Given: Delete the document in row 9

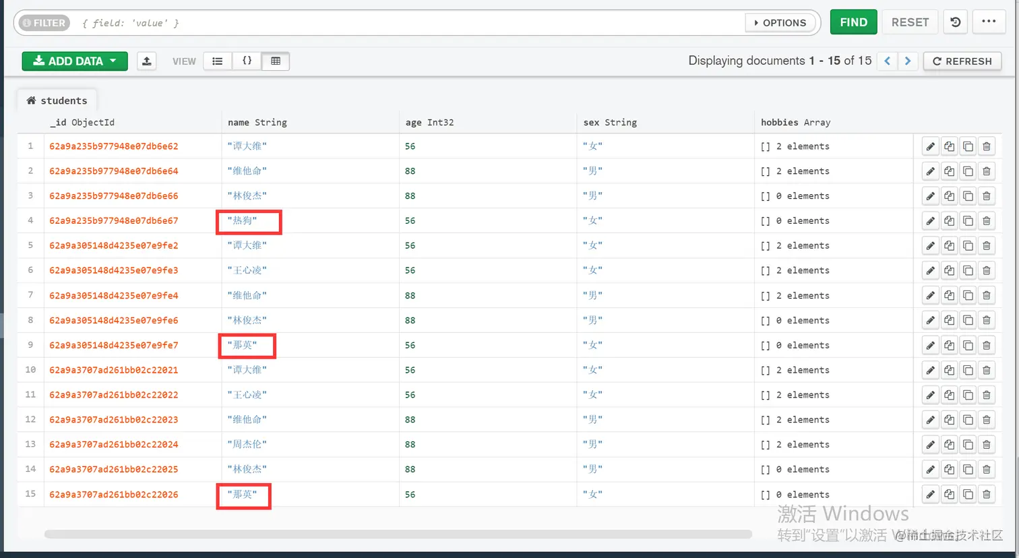Looking at the screenshot, I should point(987,346).
